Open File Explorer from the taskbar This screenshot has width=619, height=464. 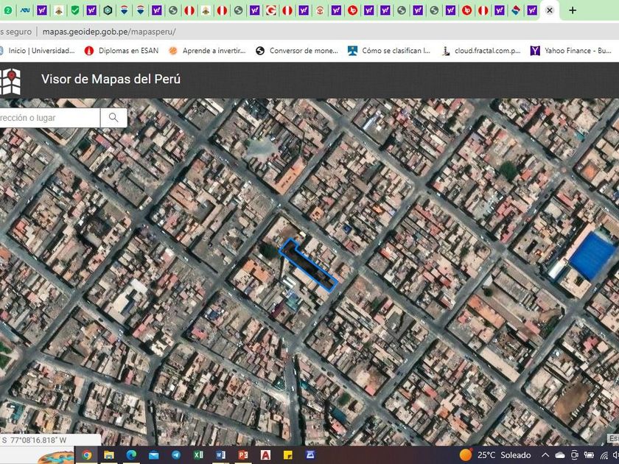pos(109,455)
